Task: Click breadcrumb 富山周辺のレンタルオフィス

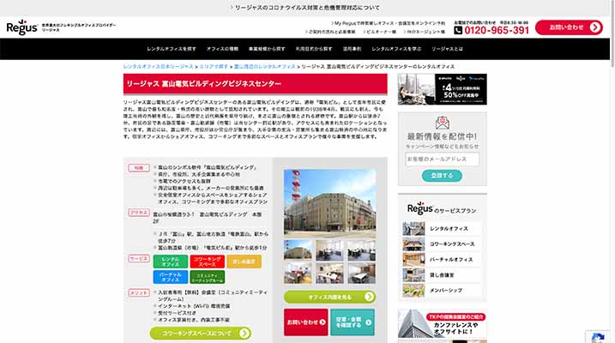Action: tap(265, 67)
